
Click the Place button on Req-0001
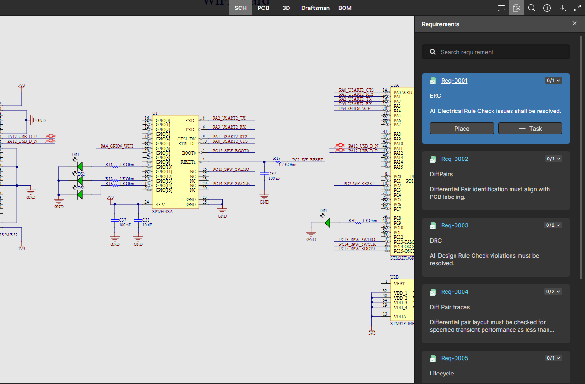pyautogui.click(x=462, y=129)
